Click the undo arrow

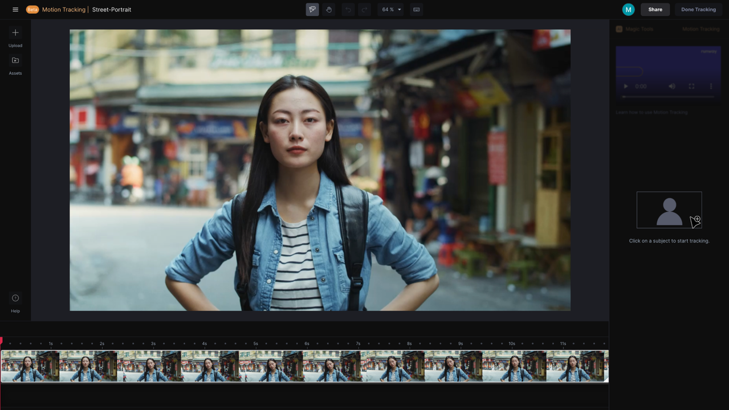click(348, 10)
